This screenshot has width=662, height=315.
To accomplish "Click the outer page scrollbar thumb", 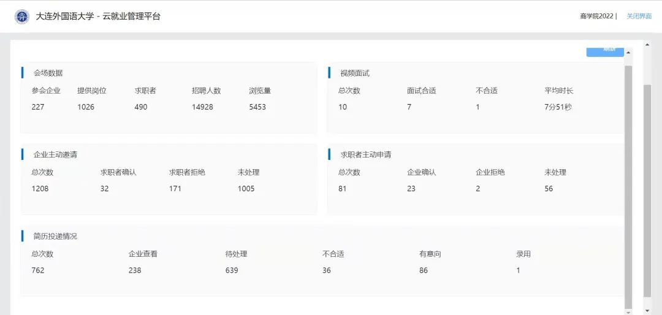I will (x=647, y=190).
